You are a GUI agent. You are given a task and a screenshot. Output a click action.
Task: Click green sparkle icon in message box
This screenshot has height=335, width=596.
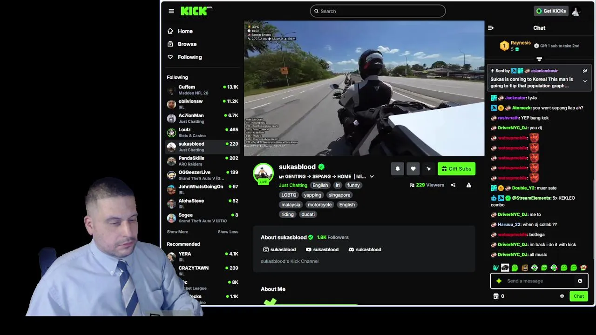(499, 281)
